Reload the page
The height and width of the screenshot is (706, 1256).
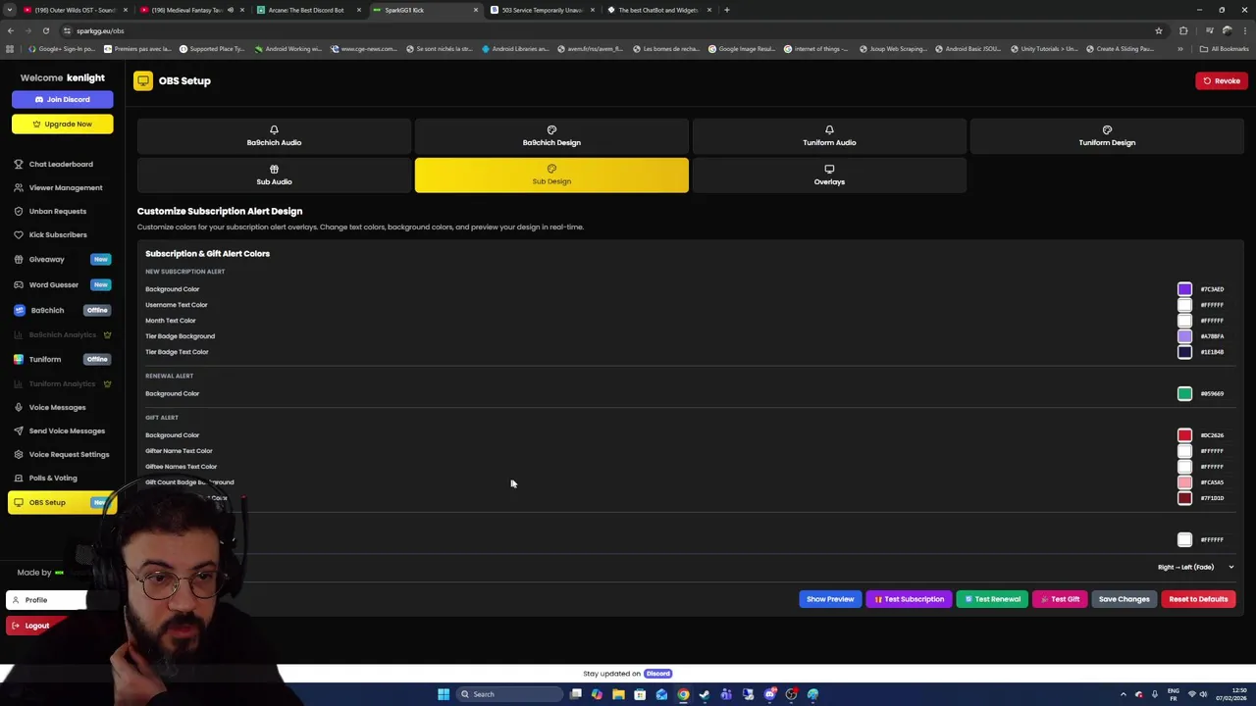(x=46, y=30)
